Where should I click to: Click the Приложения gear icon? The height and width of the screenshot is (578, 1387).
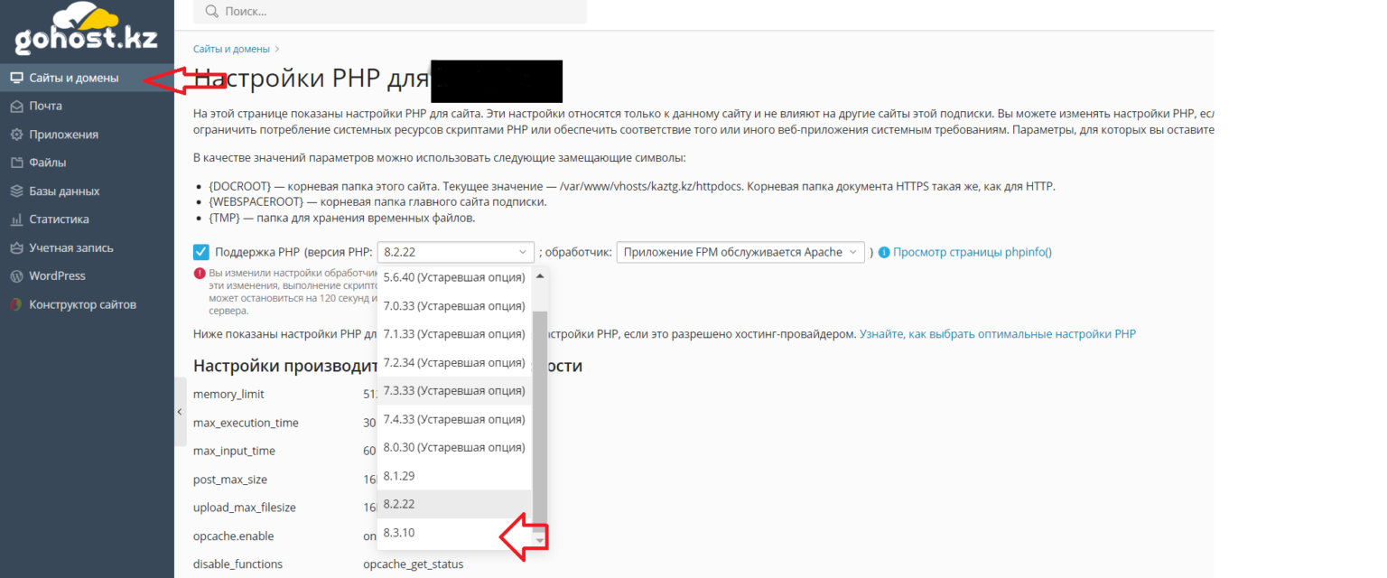(x=16, y=135)
